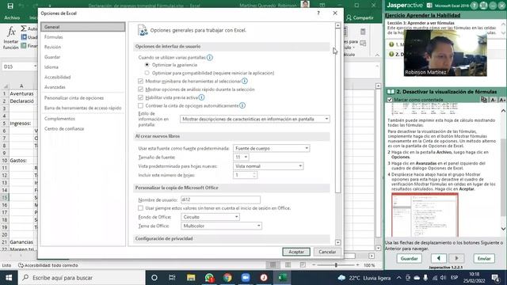Open Chrome from taskbar
The height and width of the screenshot is (285, 507).
pos(227,278)
